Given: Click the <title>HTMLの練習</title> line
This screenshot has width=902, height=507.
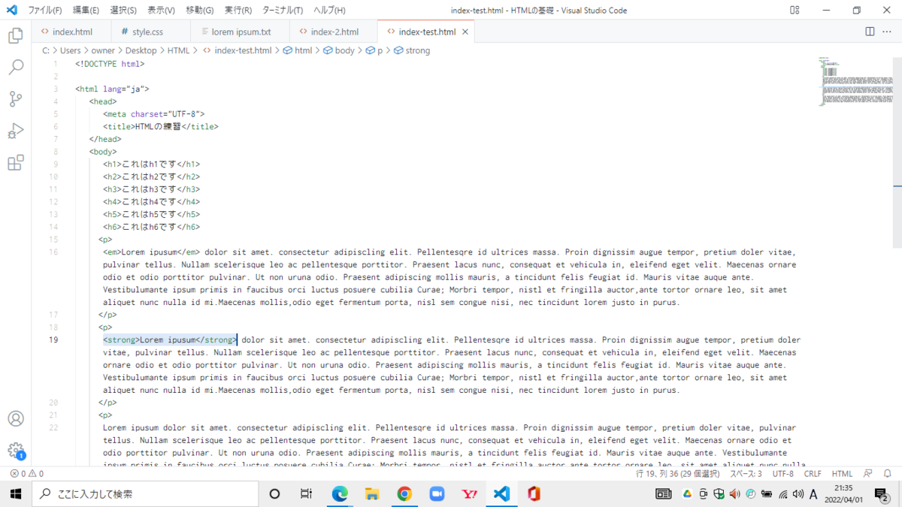Looking at the screenshot, I should (x=161, y=127).
